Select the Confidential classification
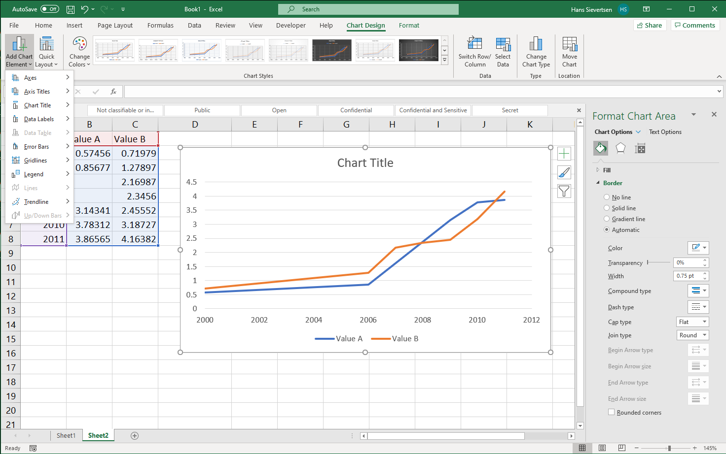 356,110
